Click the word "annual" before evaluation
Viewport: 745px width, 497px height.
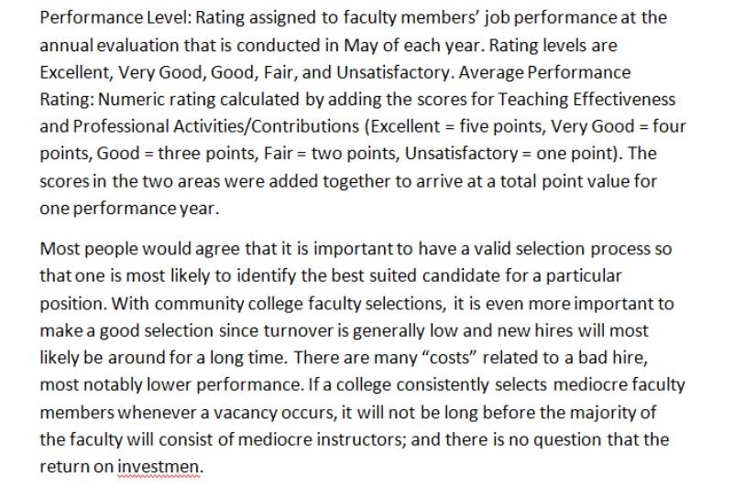click(67, 44)
